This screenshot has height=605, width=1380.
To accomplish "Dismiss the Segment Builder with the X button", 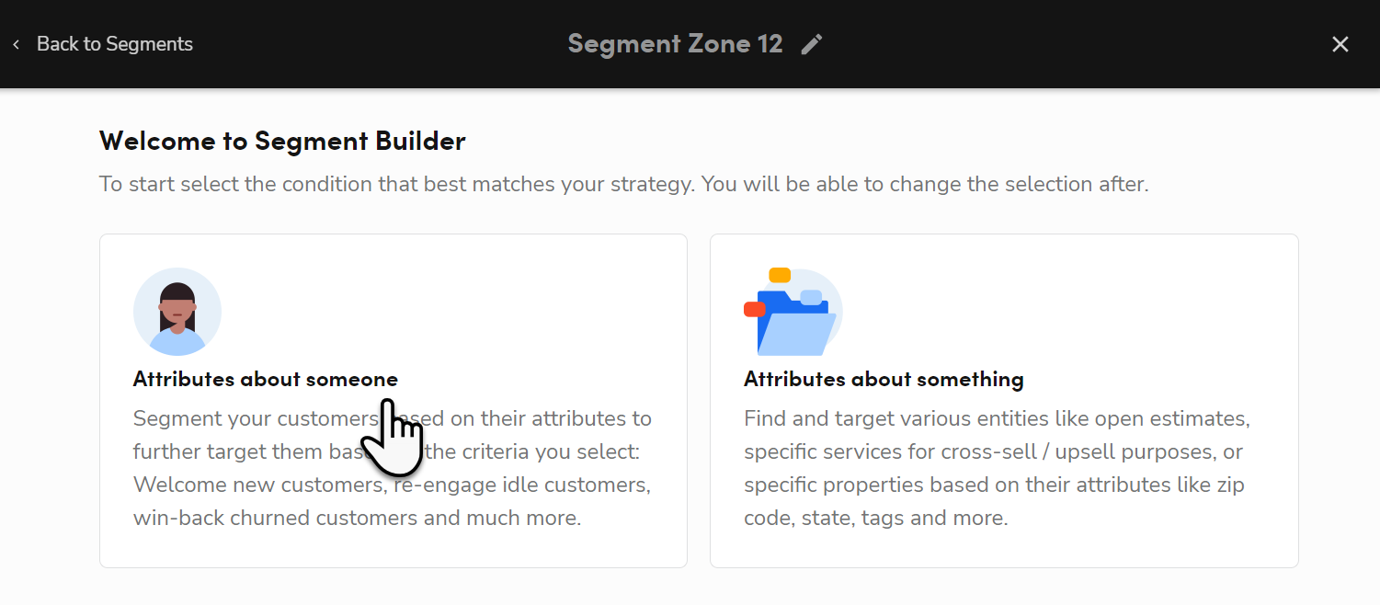I will 1340,43.
